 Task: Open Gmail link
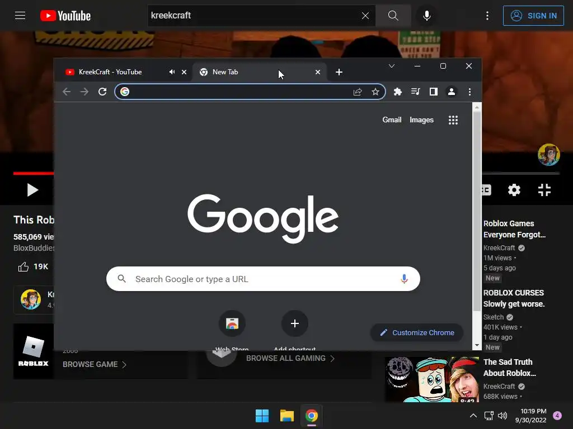pyautogui.click(x=392, y=120)
